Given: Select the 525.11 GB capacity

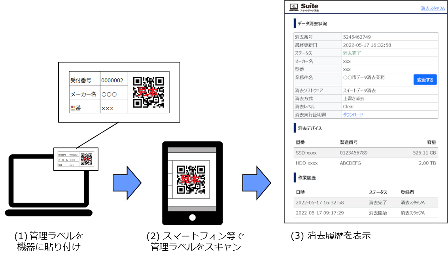Looking at the screenshot, I should 424,153.
